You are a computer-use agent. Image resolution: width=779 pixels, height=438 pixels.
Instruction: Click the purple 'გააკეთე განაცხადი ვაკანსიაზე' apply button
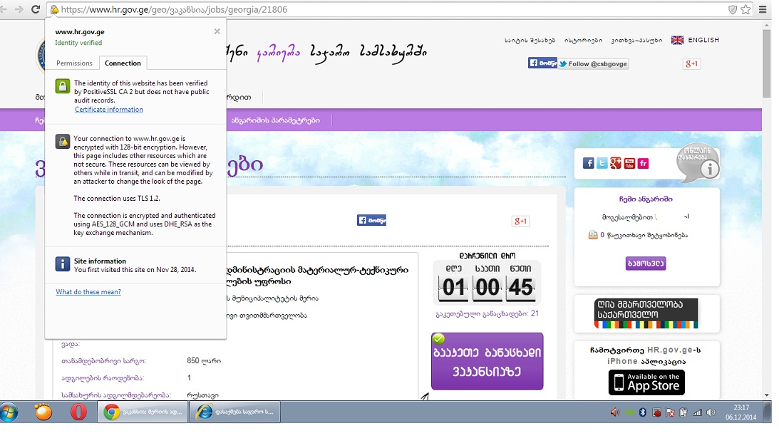pos(487,362)
